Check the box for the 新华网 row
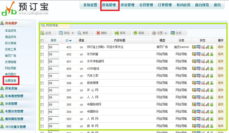 coord(42,126)
